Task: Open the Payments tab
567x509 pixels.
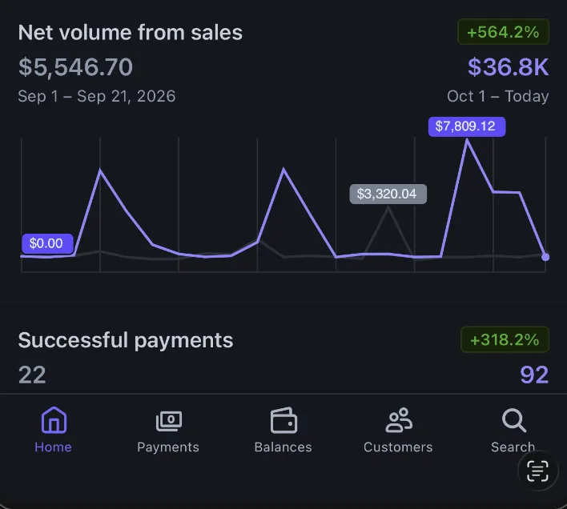Action: point(168,430)
